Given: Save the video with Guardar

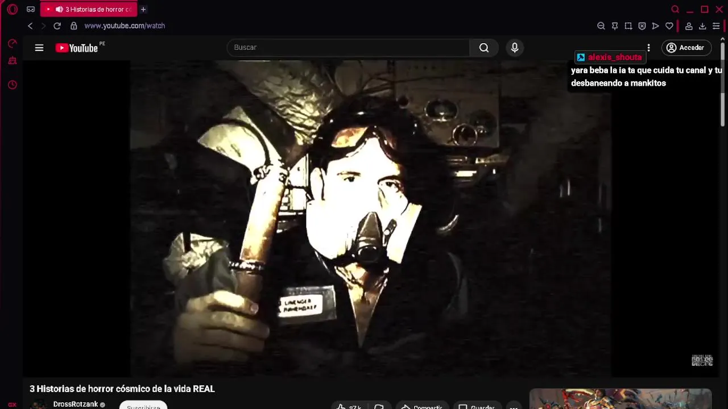Looking at the screenshot, I should [476, 406].
